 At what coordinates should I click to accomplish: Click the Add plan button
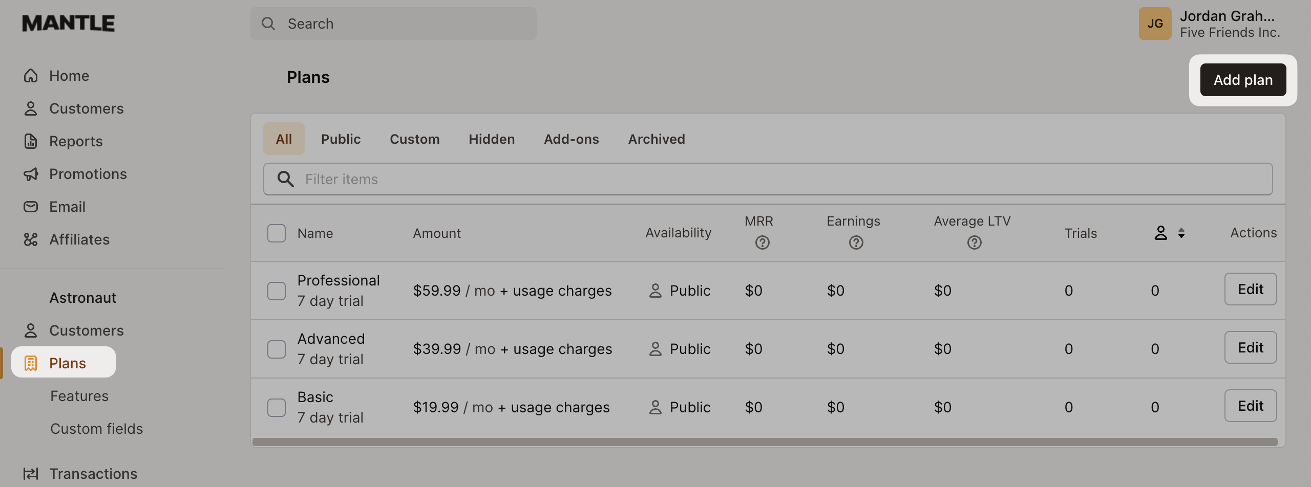point(1243,80)
